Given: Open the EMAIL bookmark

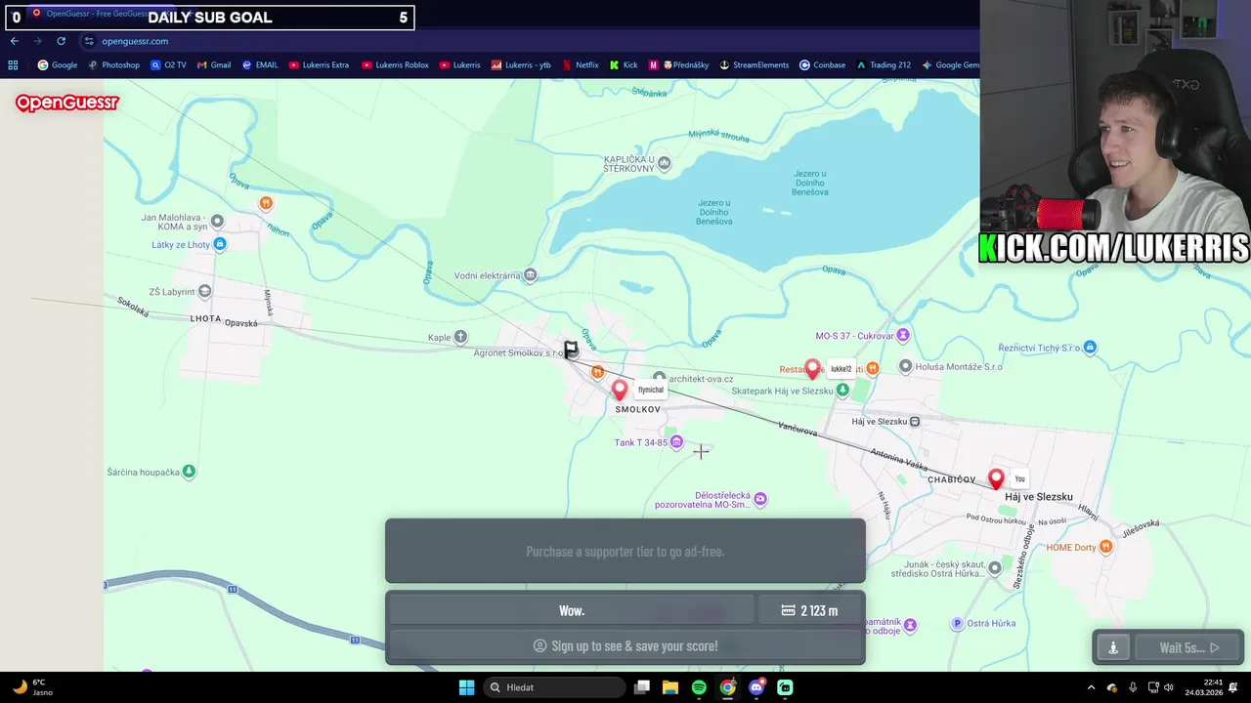Looking at the screenshot, I should [260, 65].
